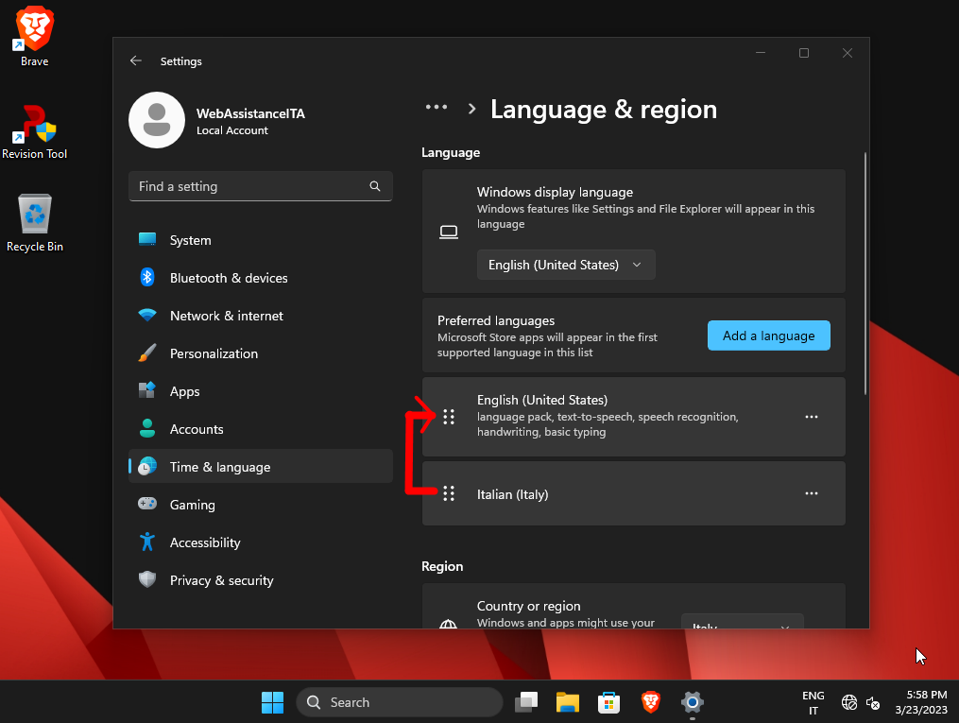Open Apps settings category

261,391
